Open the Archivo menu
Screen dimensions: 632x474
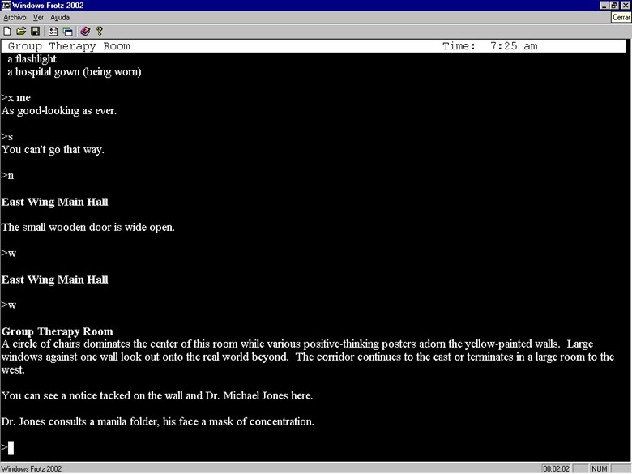click(15, 17)
